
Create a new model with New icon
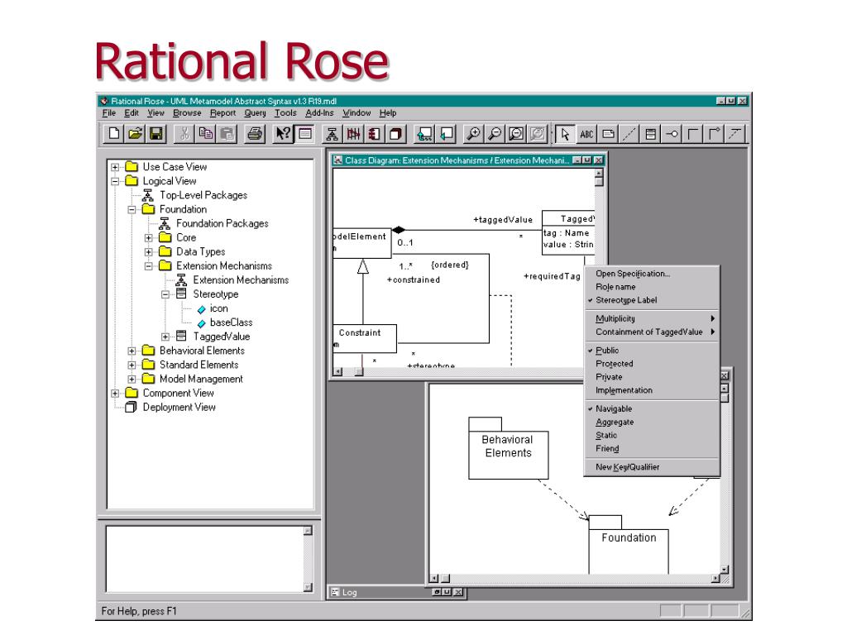(114, 133)
